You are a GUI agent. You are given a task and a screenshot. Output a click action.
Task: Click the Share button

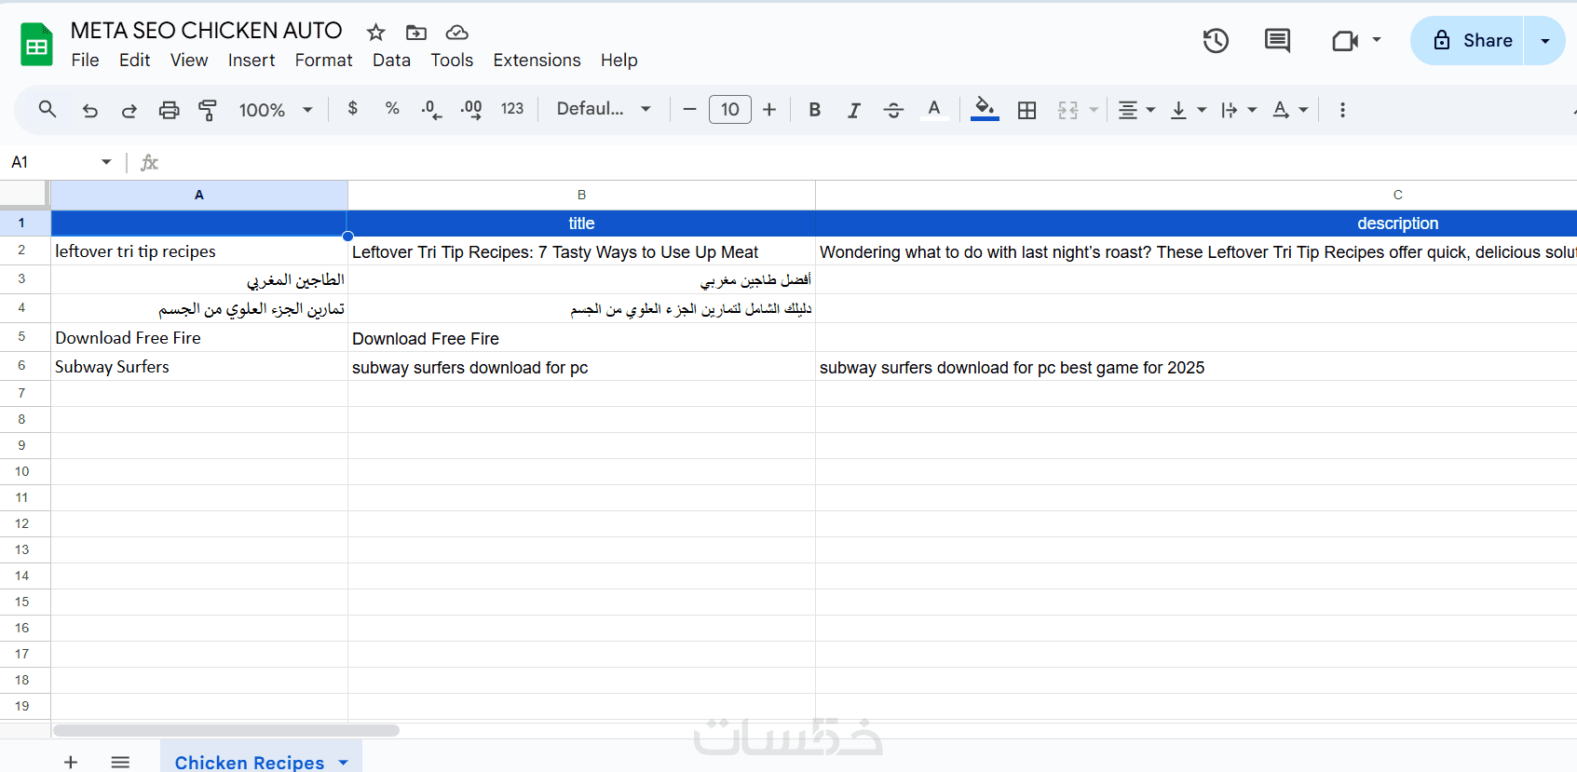click(x=1467, y=40)
